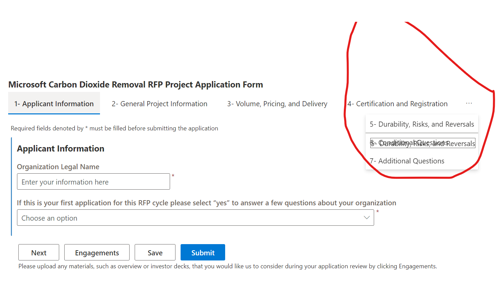Open Engagements to upload overview materials
503x302 pixels.
click(x=97, y=252)
